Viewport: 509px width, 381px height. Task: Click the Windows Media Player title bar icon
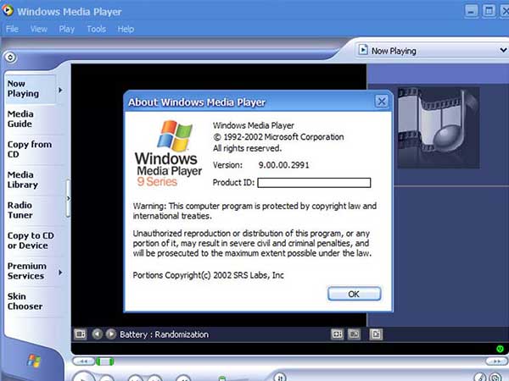(8, 10)
